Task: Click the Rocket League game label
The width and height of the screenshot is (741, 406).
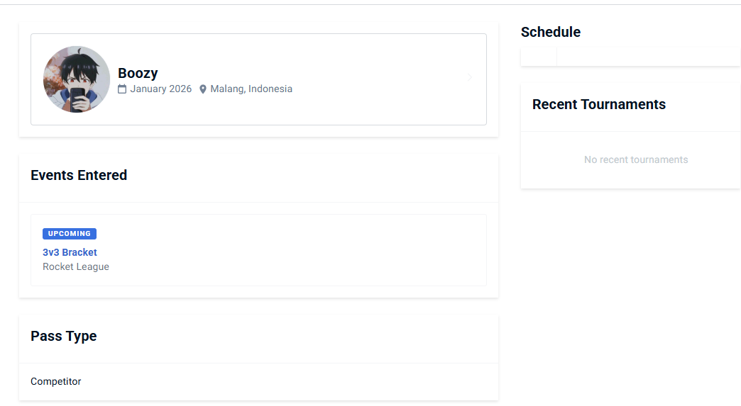Action: [76, 267]
